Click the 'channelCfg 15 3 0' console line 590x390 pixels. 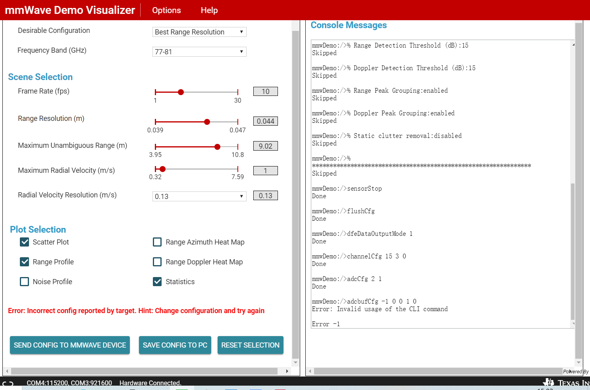[x=359, y=256]
